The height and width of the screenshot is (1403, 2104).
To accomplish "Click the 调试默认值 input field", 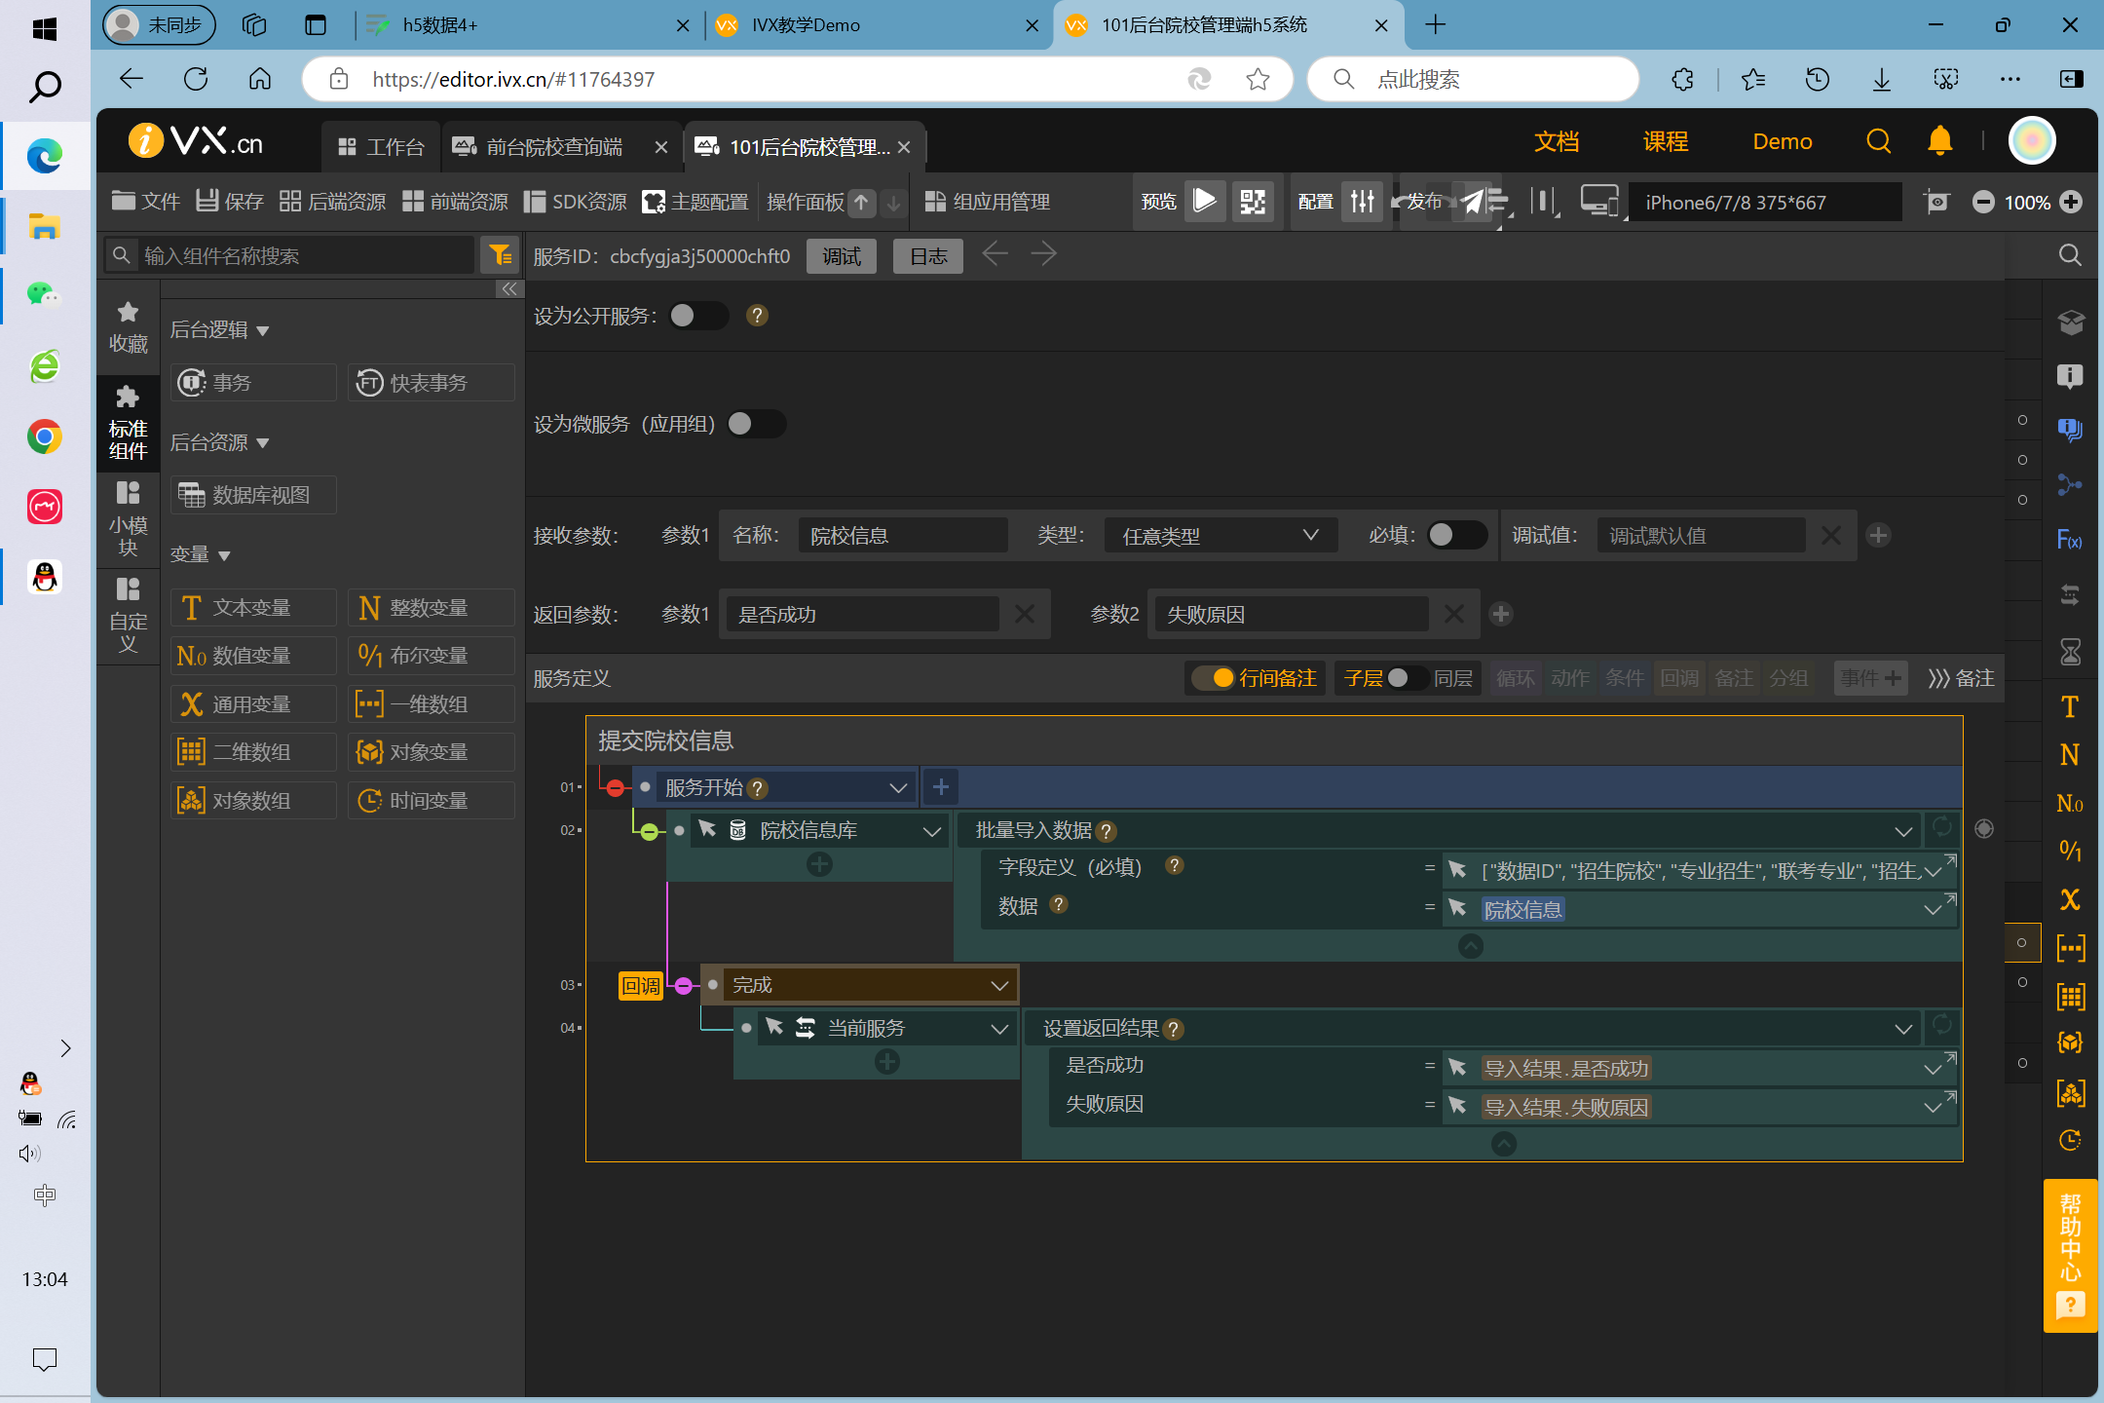I will click(1701, 536).
